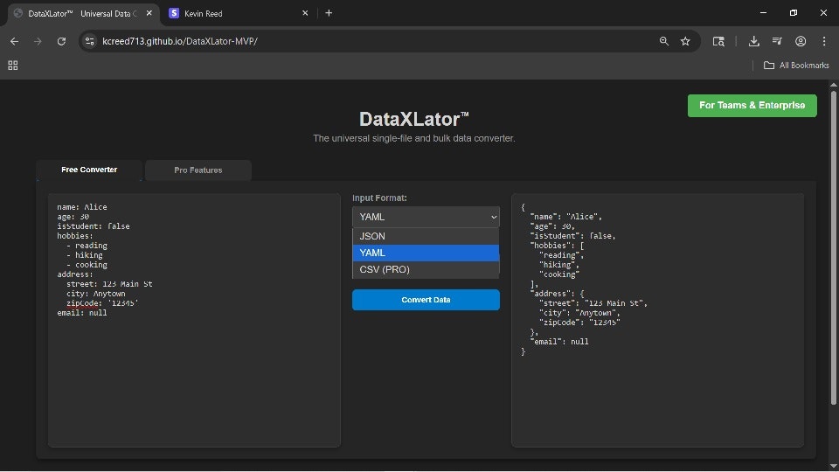Click the 'name: Alice' input line
The width and height of the screenshot is (839, 472).
[82, 207]
